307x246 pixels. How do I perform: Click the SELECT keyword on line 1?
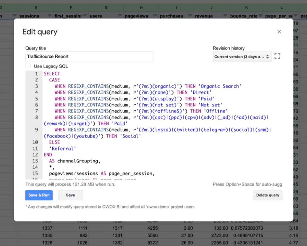52,74
